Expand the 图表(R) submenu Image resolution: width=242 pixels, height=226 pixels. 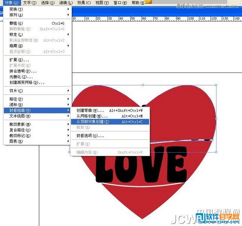[x=38, y=141]
